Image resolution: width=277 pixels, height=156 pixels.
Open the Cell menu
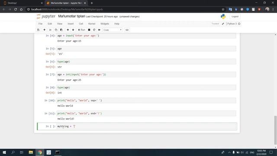coord(81,24)
